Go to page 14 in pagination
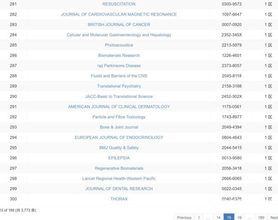Image resolution: width=278 pixels, height=220 pixels. (x=219, y=217)
